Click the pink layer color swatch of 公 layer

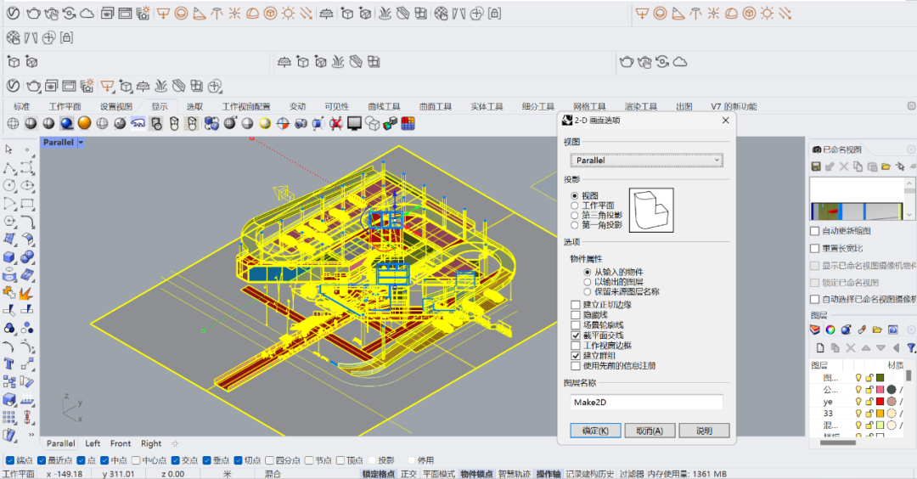point(880,390)
